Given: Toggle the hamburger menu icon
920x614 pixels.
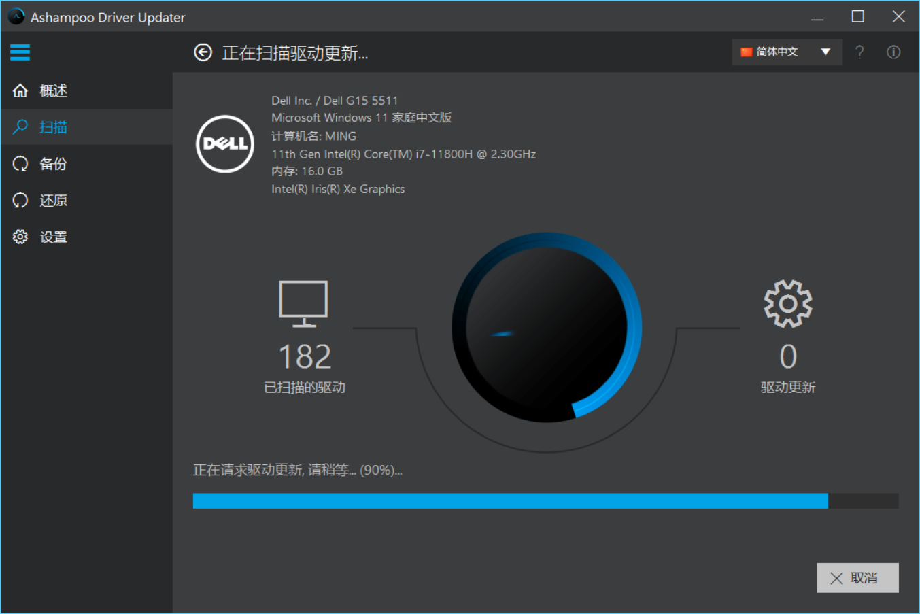Looking at the screenshot, I should coord(20,52).
